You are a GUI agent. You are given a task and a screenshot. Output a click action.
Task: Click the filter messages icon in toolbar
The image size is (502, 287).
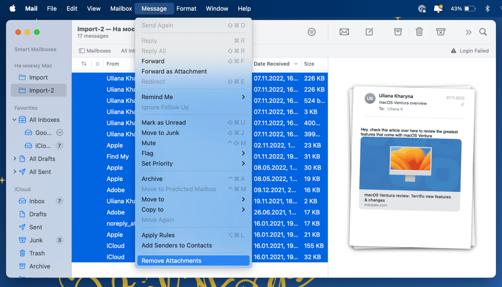(312, 32)
